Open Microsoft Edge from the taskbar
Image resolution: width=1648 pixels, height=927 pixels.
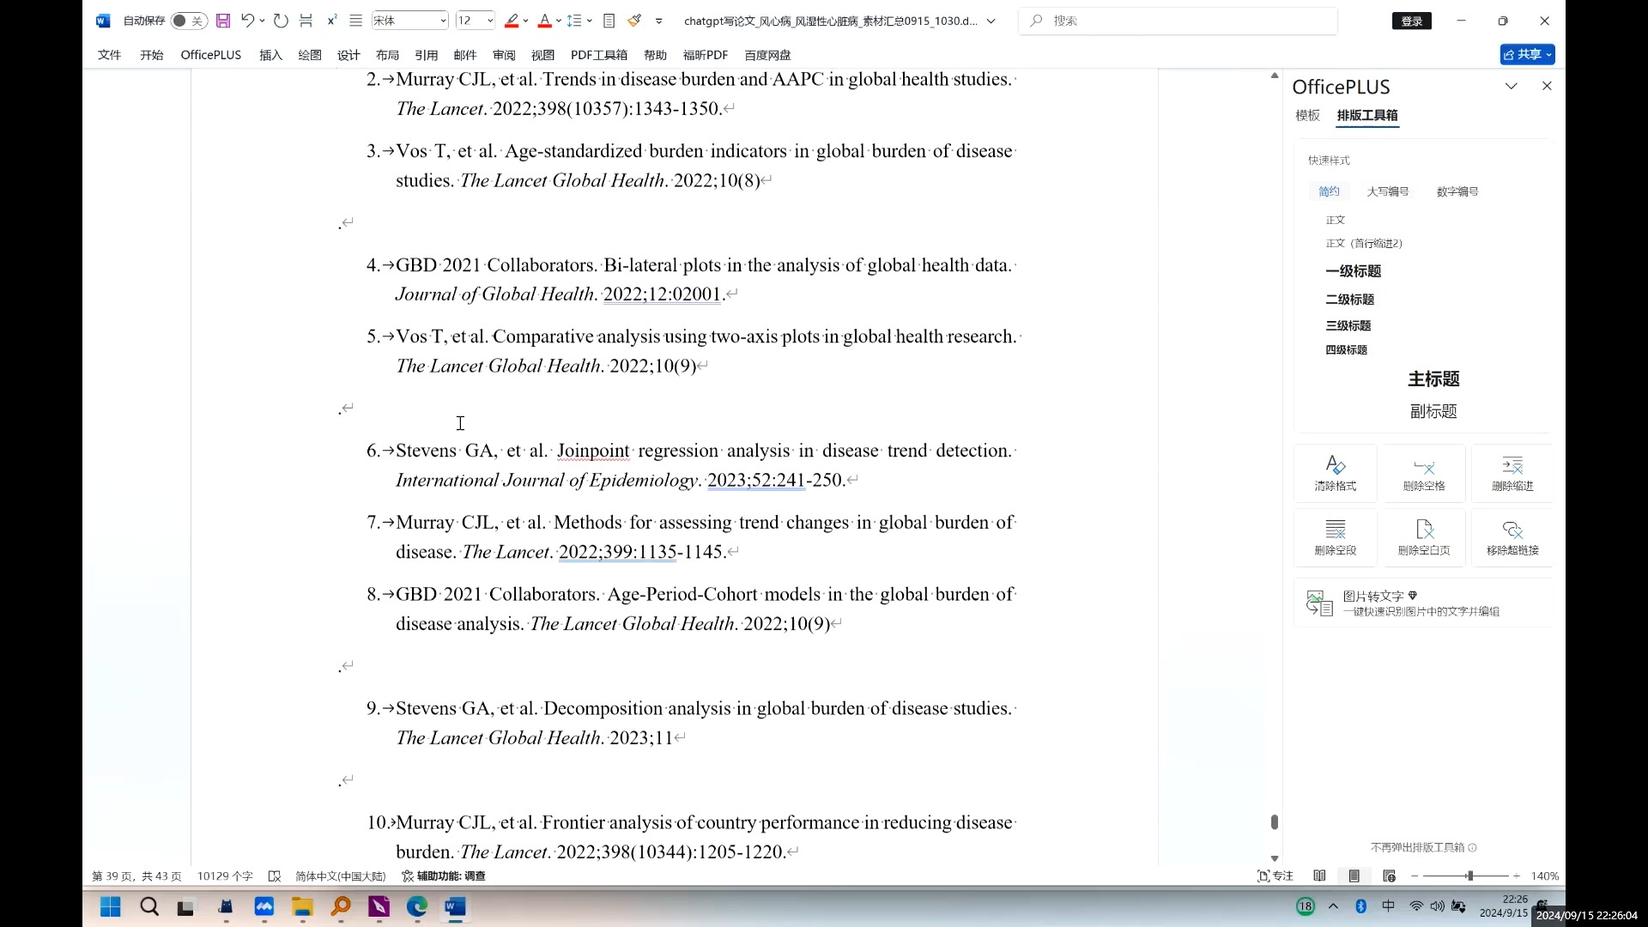point(416,906)
